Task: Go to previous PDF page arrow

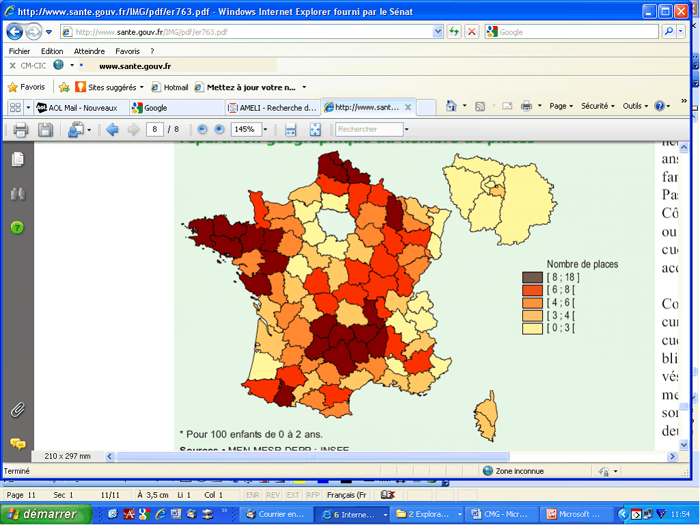Action: tap(112, 129)
